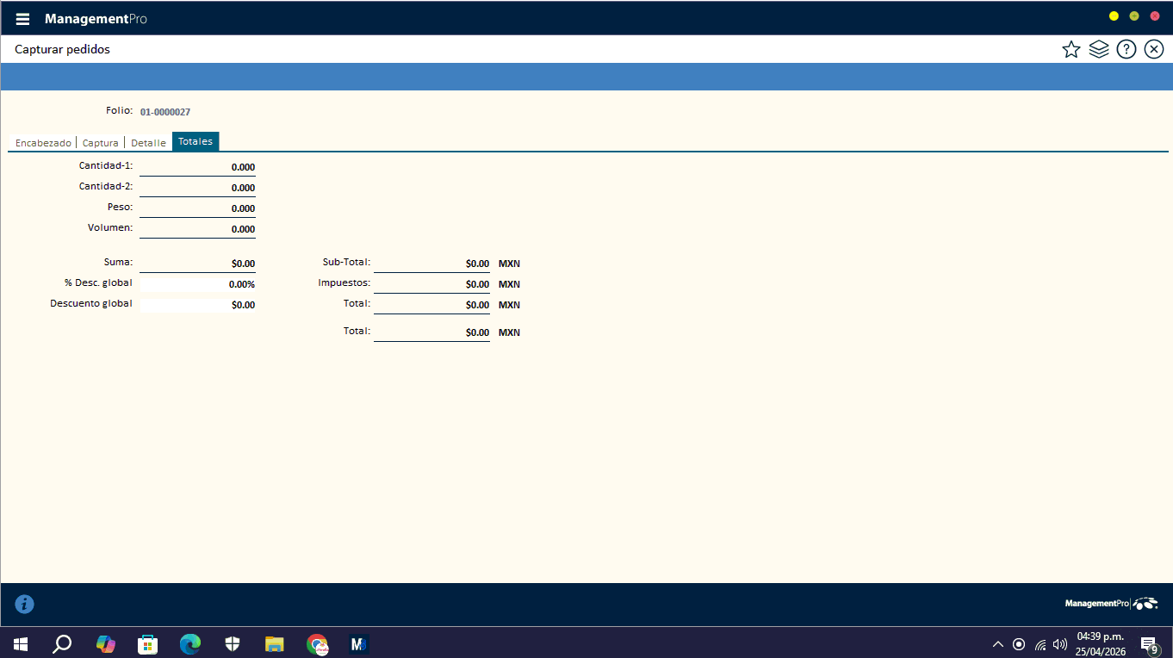Click the blue information icon in the footer

pyautogui.click(x=25, y=605)
